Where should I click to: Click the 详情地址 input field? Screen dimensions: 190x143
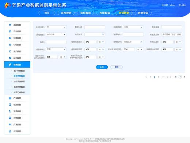[133, 34]
